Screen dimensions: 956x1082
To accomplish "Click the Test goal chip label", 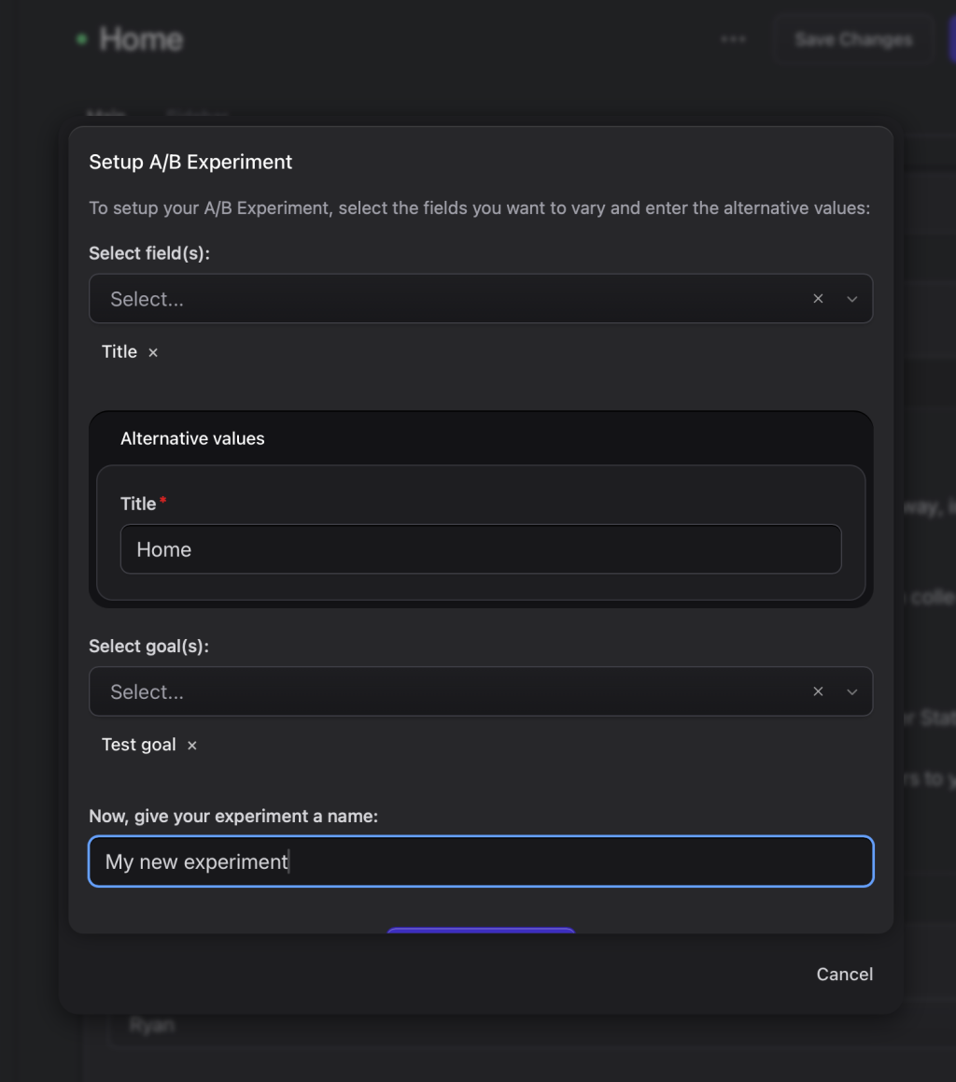I will (139, 746).
